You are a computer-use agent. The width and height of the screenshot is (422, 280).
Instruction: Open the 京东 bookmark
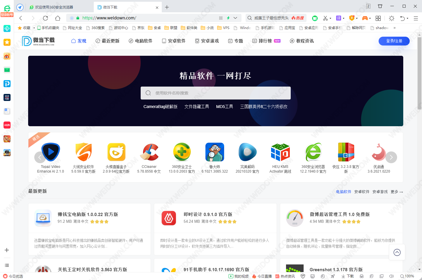[x=138, y=28]
